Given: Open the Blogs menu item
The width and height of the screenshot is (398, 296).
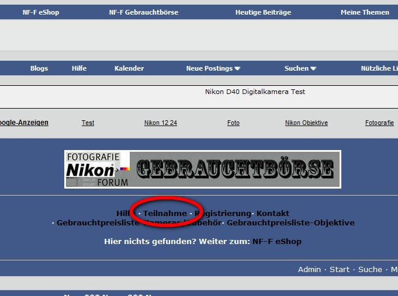Looking at the screenshot, I should (39, 68).
